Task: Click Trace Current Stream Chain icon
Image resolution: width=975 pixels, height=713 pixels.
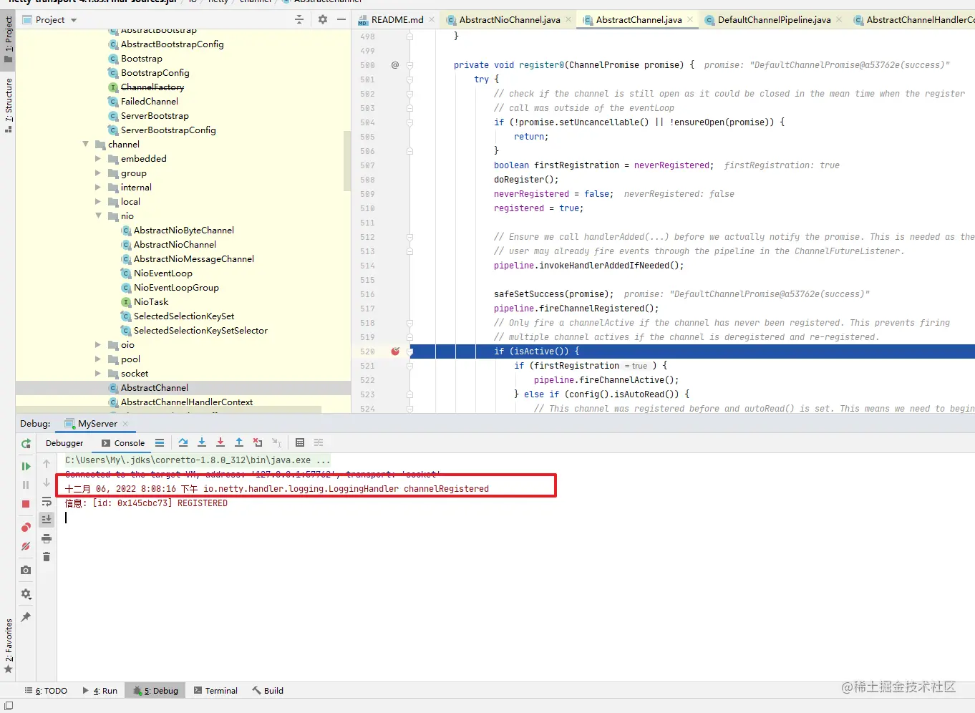Action: 319,442
